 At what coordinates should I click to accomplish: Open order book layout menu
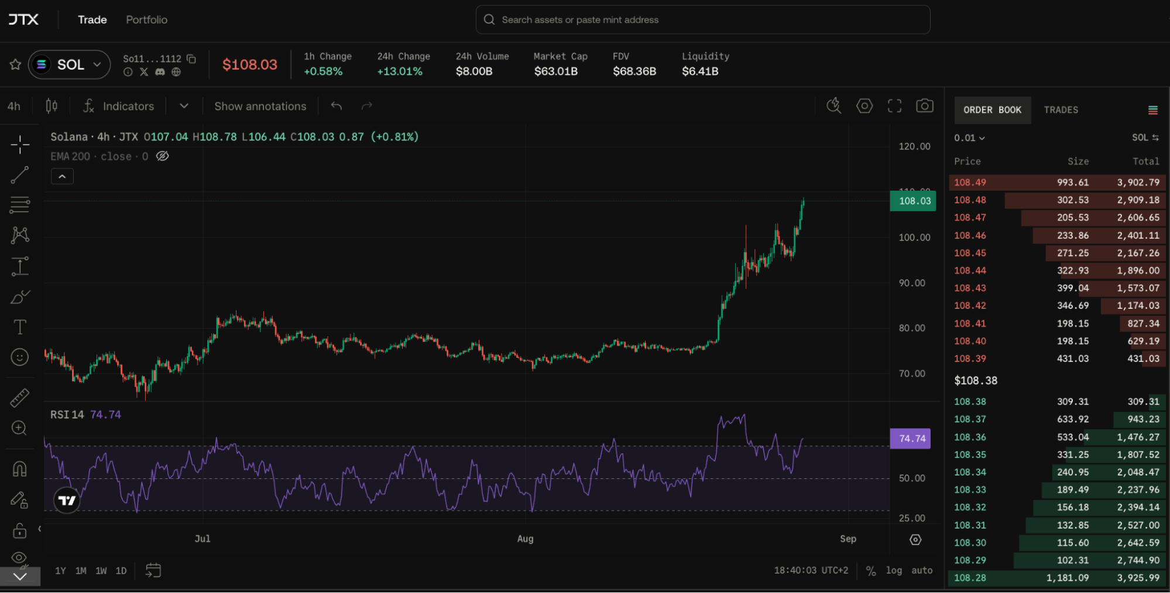[1153, 110]
